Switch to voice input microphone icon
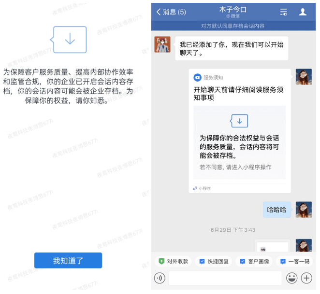The width and height of the screenshot is (320, 294). (160, 278)
